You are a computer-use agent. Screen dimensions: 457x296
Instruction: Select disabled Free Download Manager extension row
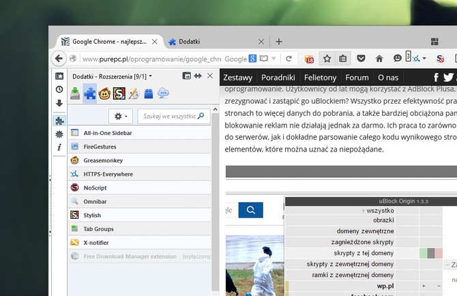click(x=139, y=256)
